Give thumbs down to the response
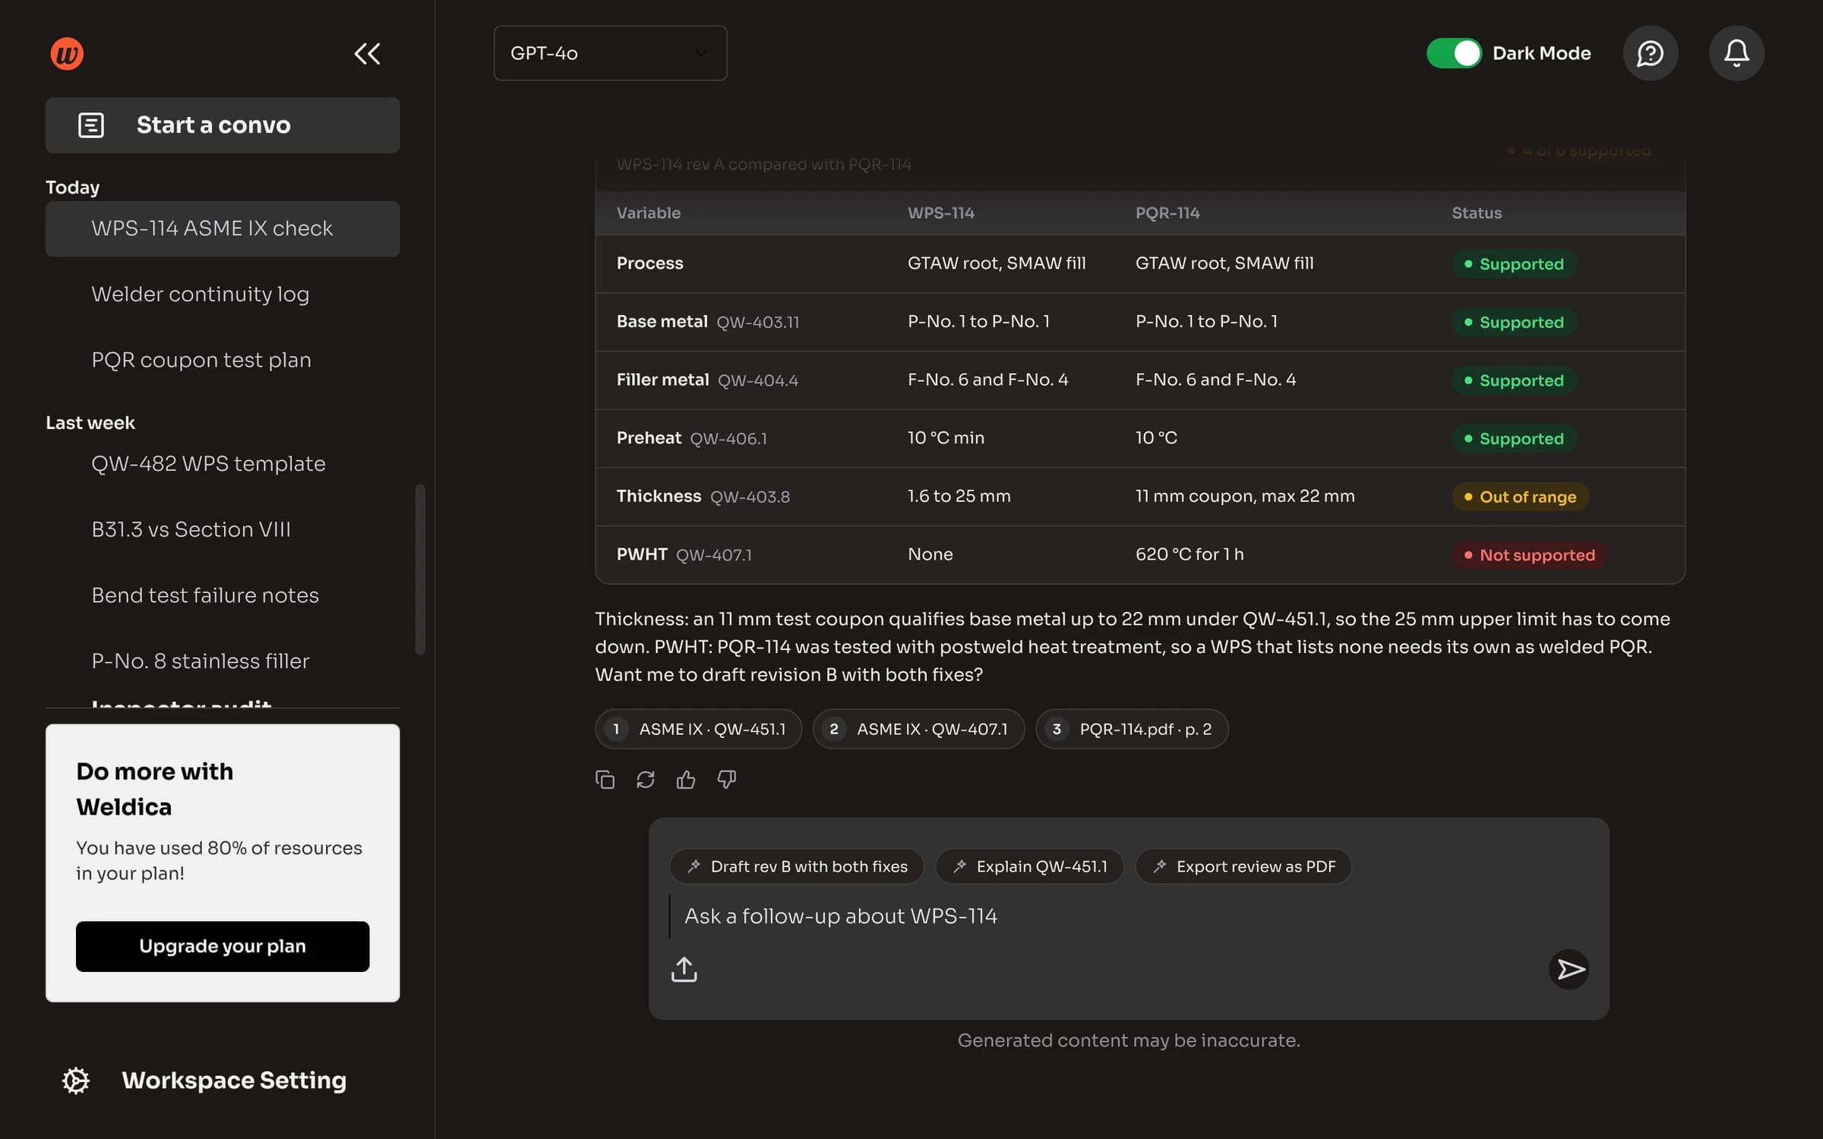This screenshot has height=1139, width=1823. coord(727,780)
